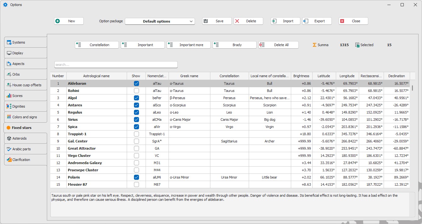Check the Show box for Rohini
The image size is (422, 224).
(136, 91)
